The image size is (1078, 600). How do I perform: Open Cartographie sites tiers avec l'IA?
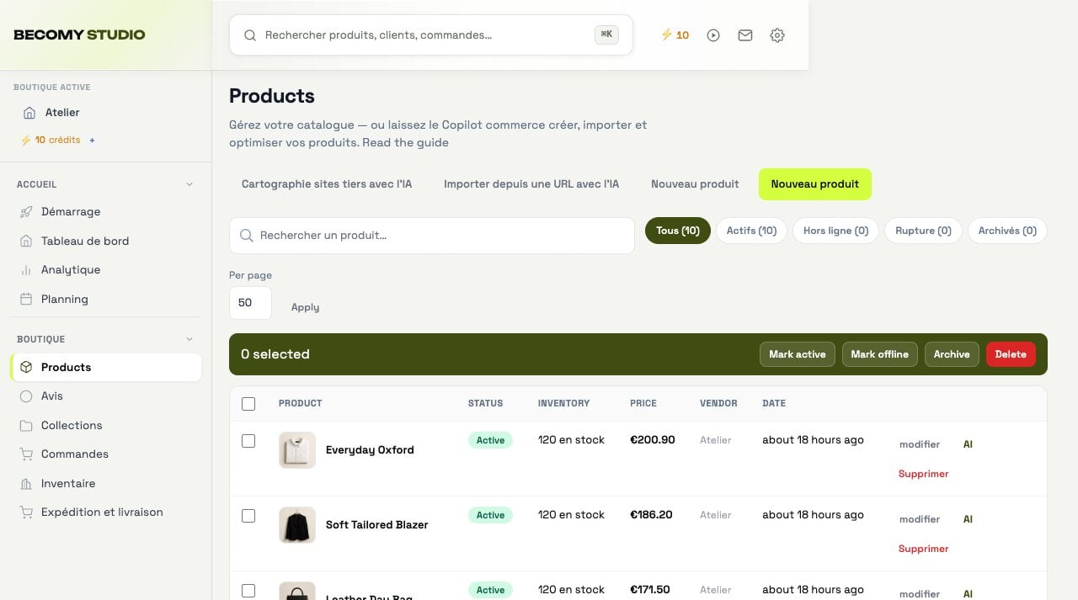tap(327, 184)
